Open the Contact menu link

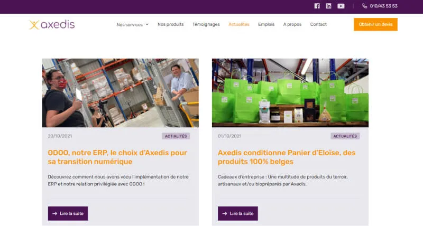point(318,24)
